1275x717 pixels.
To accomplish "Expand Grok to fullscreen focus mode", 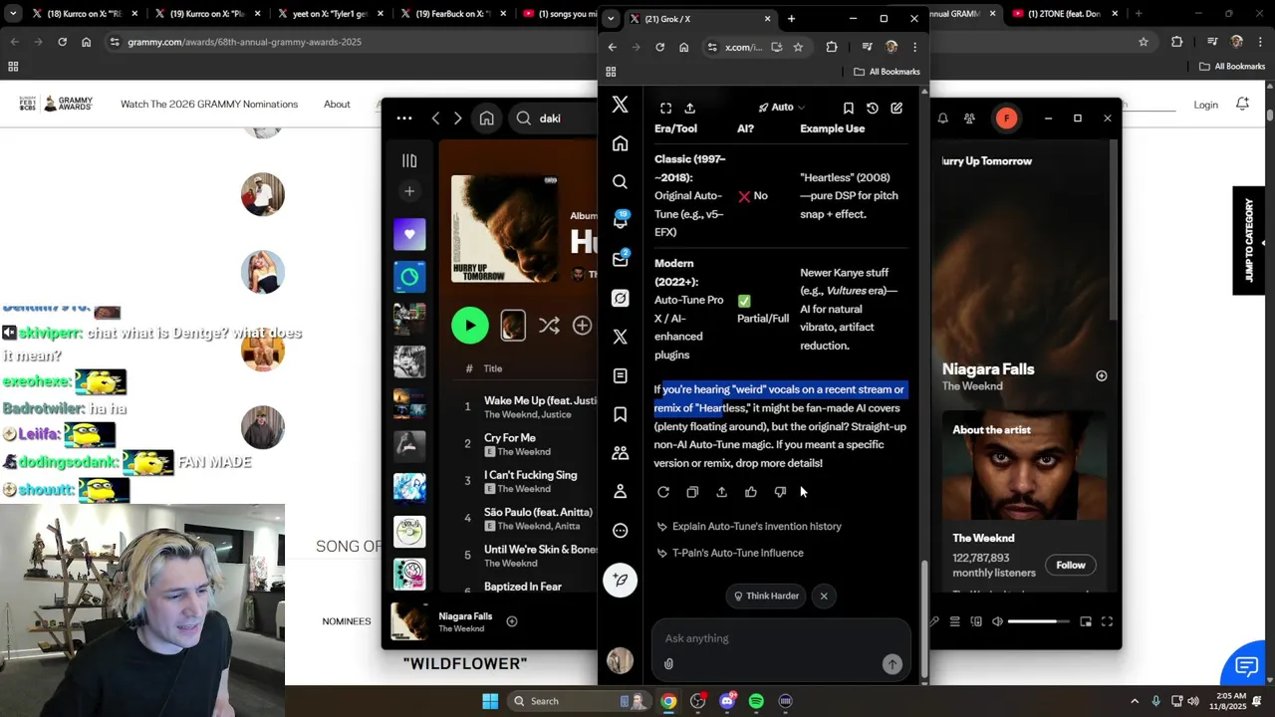I will pyautogui.click(x=665, y=108).
